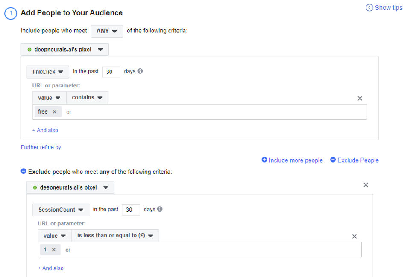This screenshot has width=410, height=277.
Task: Open the SessionCount event dropdown
Action: pos(61,210)
